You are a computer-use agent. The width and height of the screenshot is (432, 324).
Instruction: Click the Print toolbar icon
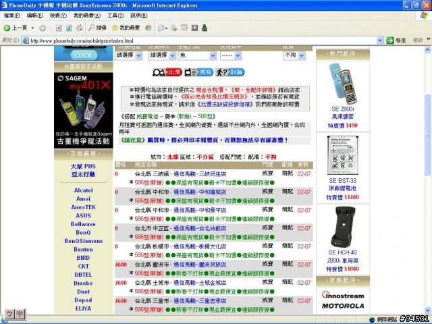click(174, 28)
